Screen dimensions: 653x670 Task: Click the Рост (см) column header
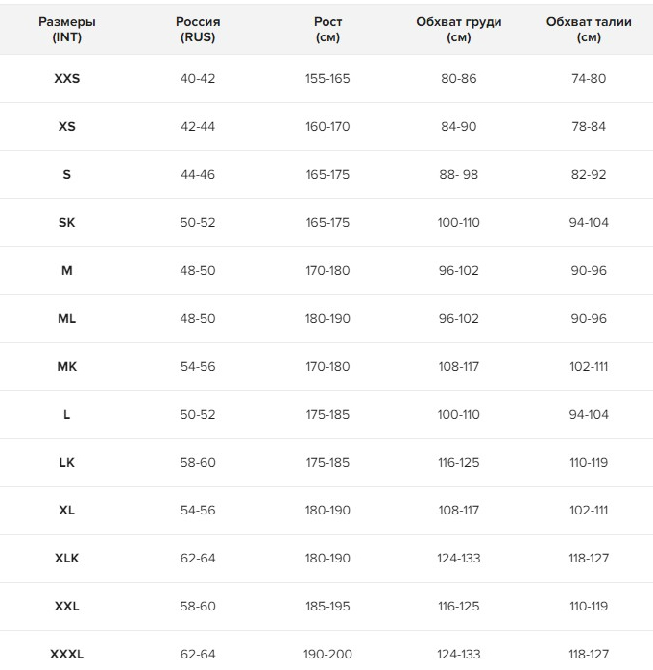[x=327, y=29]
